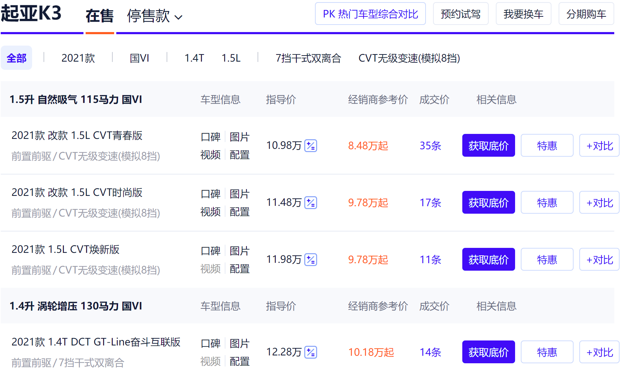Click 特惠 for GT-Line奋斗互联版
641x380 pixels.
pos(547,352)
